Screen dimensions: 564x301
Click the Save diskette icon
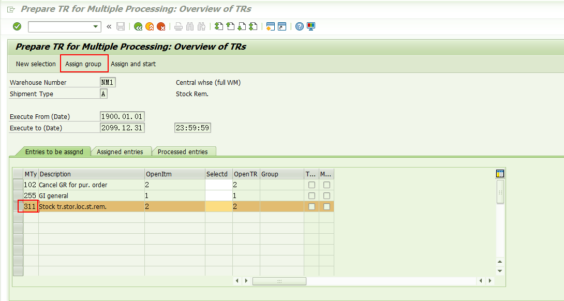[121, 26]
